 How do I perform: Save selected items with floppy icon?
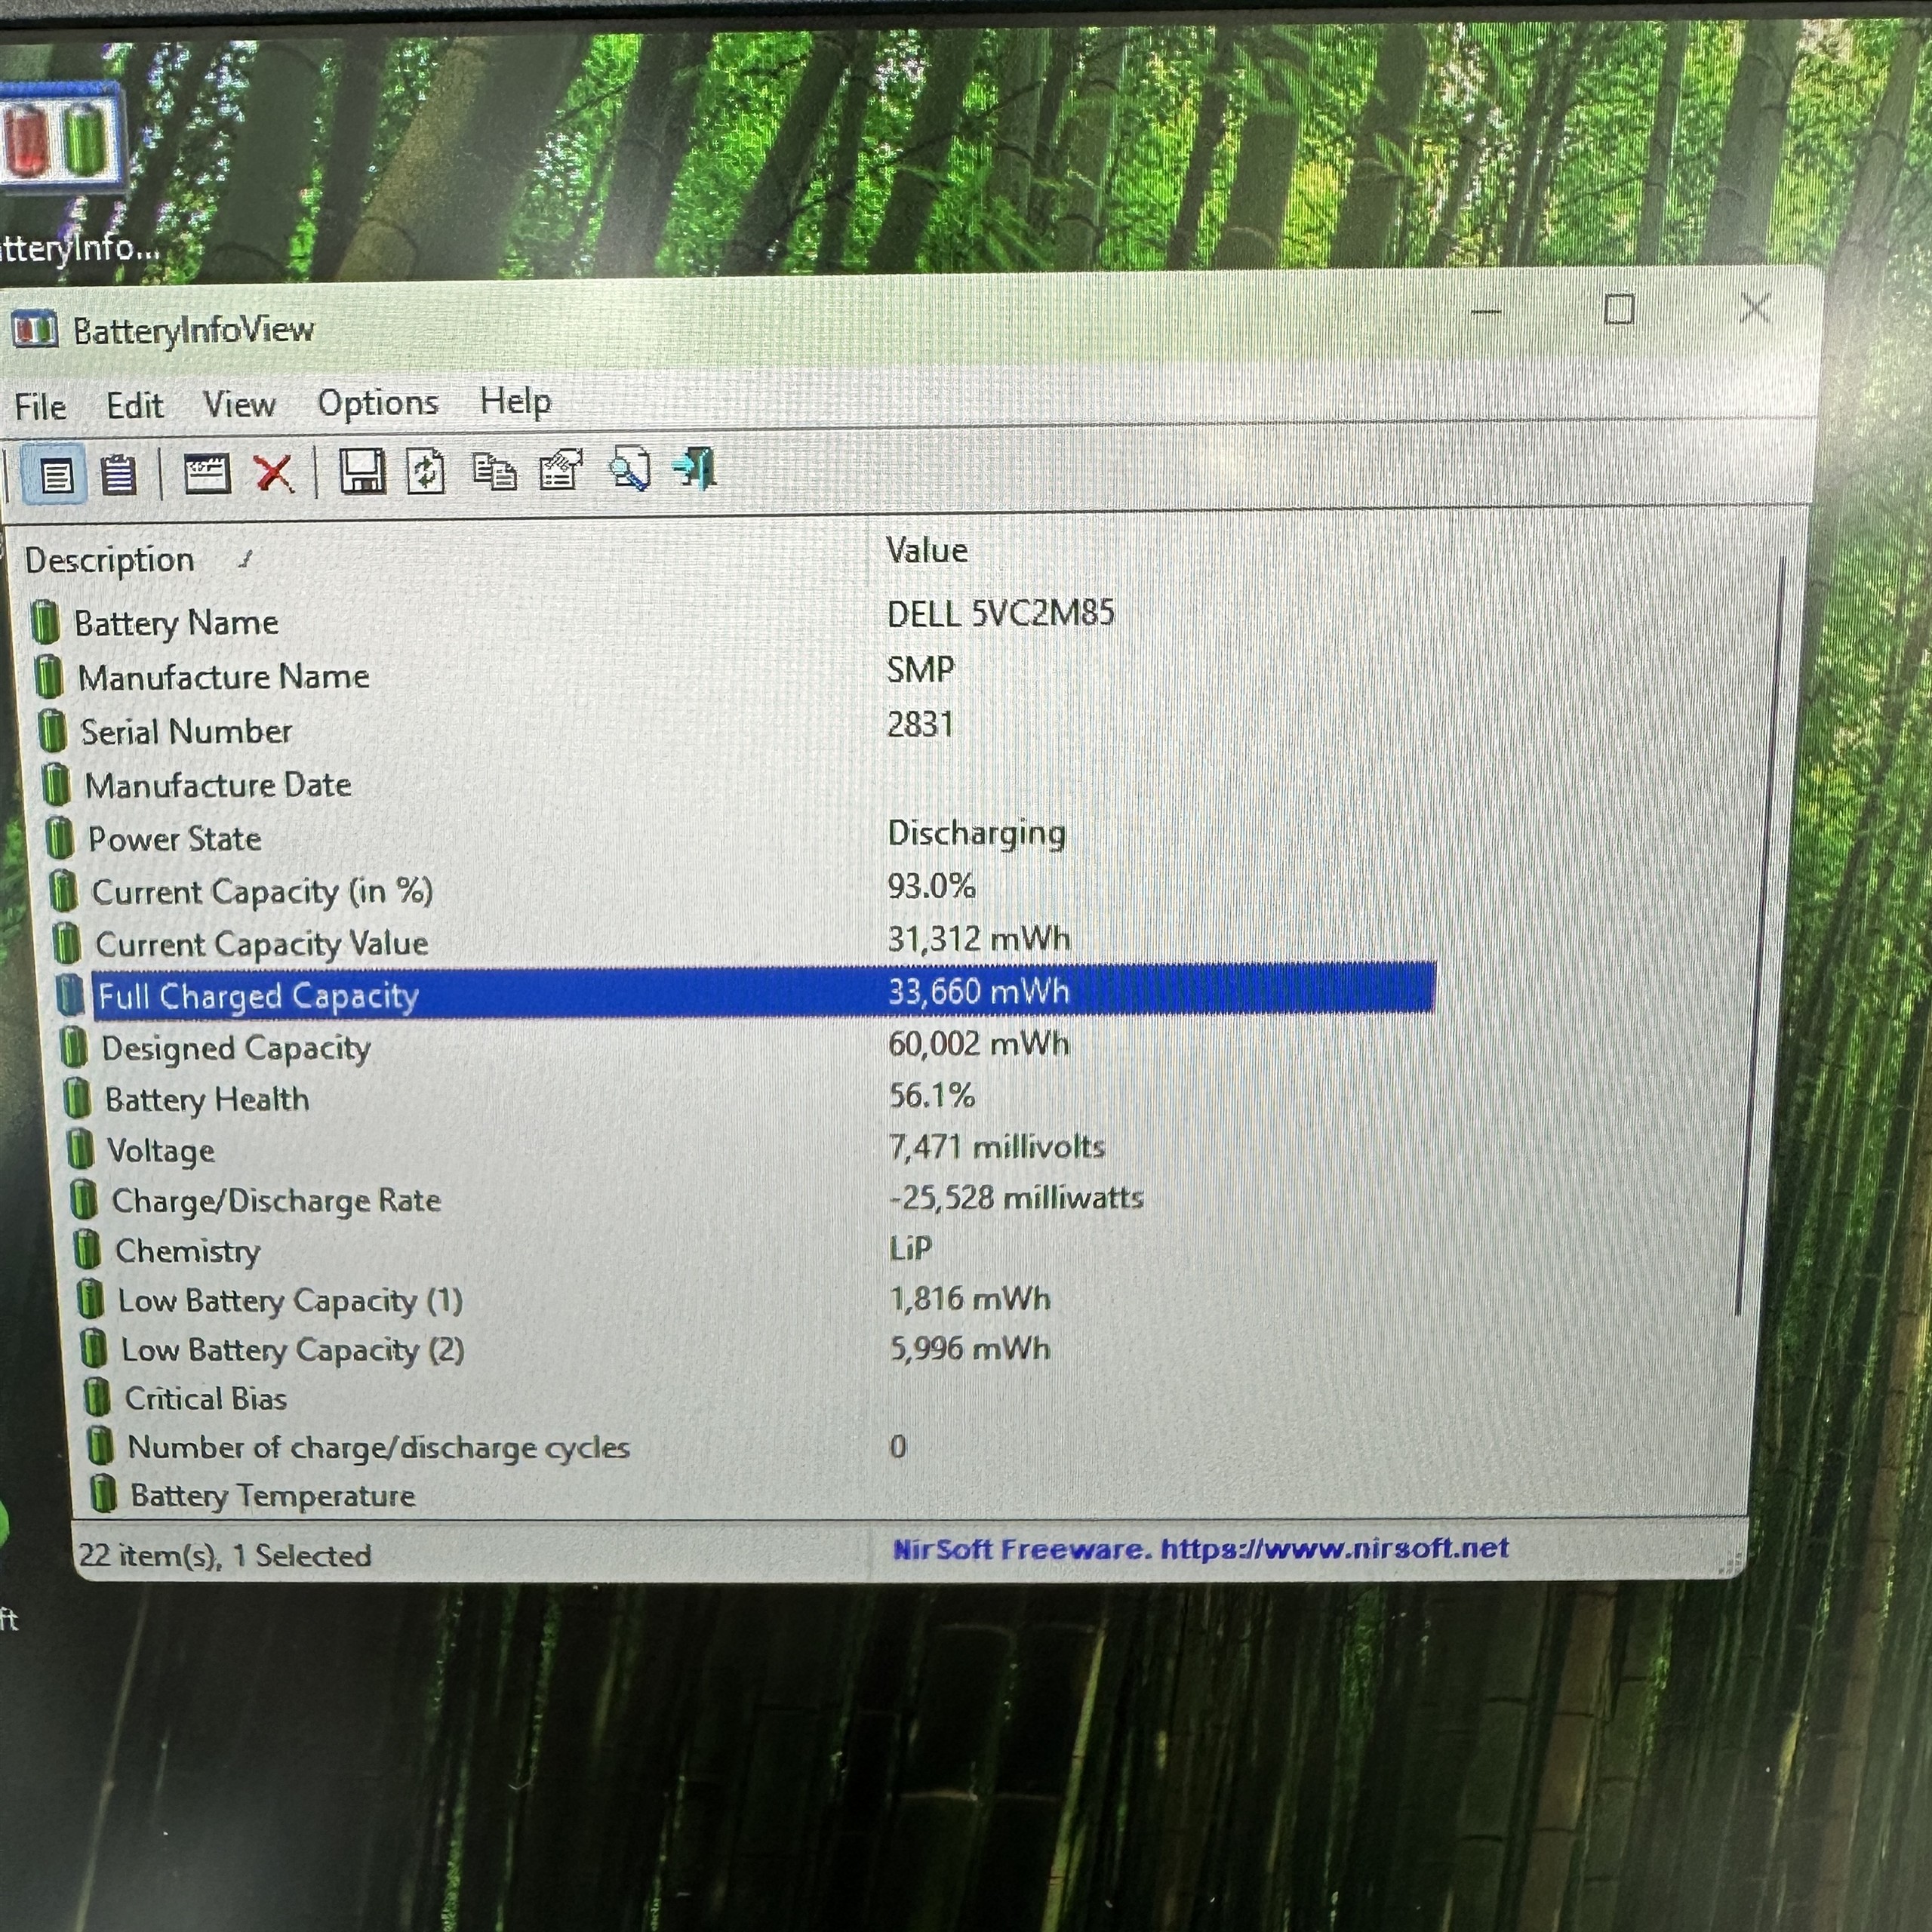tap(362, 471)
